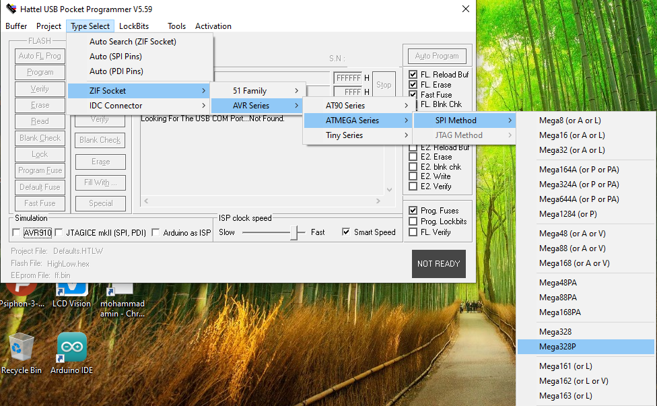Select Mega16 (or A or L)
The width and height of the screenshot is (657, 406).
point(586,135)
